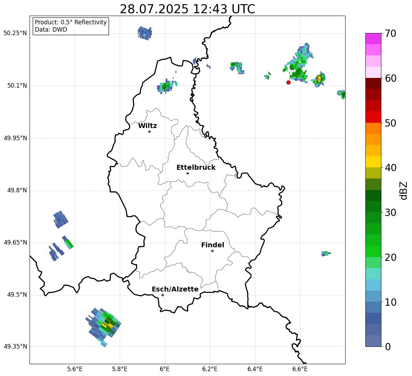Click the Wiltz station label

[x=148, y=126]
